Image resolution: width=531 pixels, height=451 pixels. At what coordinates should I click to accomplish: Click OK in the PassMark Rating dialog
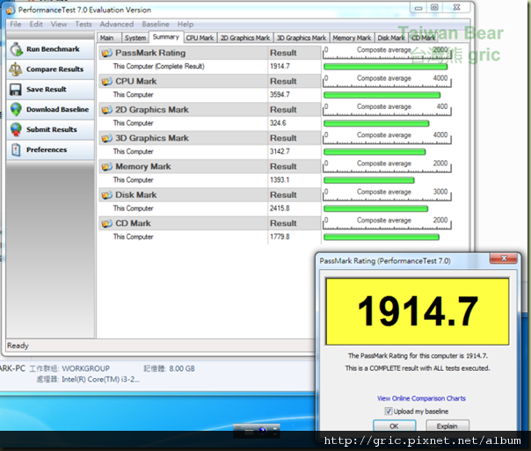point(395,426)
